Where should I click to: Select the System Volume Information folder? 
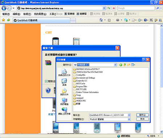pyautogui.click(x=86, y=92)
